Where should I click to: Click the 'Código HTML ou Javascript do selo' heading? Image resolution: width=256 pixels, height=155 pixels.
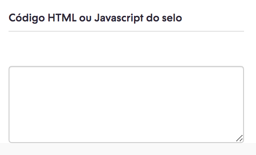pos(95,18)
